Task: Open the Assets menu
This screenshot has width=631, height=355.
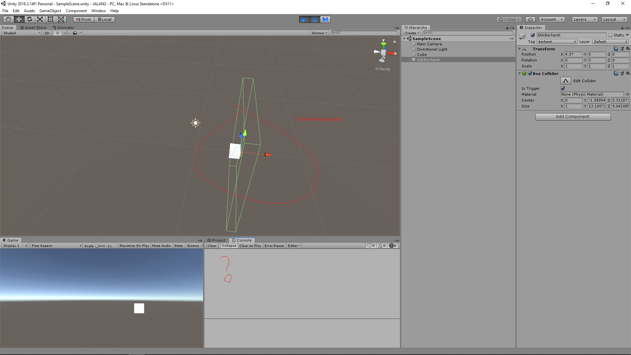Action: [29, 11]
